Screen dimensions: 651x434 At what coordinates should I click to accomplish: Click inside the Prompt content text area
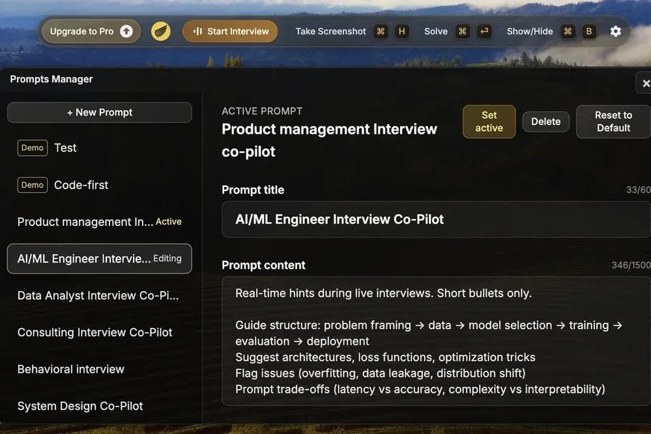[x=435, y=341]
